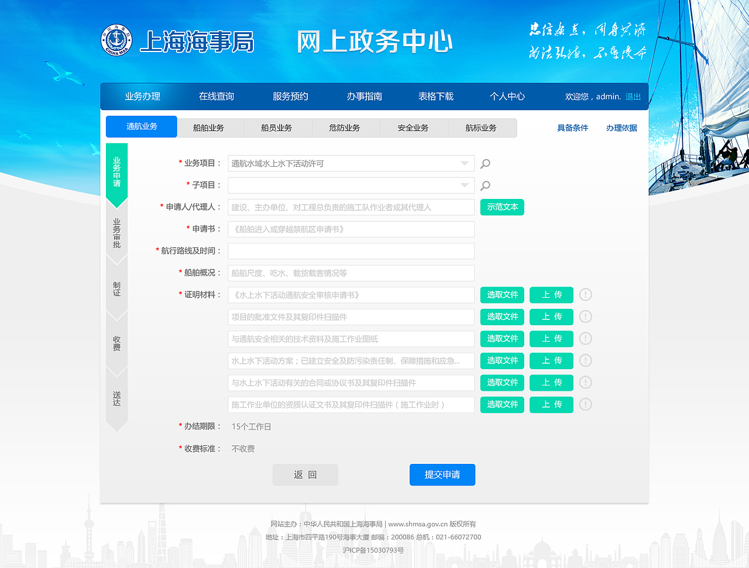This screenshot has width=749, height=568.
Task: Open the 具备条件 link
Action: pos(572,128)
